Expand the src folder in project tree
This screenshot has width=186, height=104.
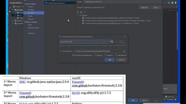tap(15, 15)
